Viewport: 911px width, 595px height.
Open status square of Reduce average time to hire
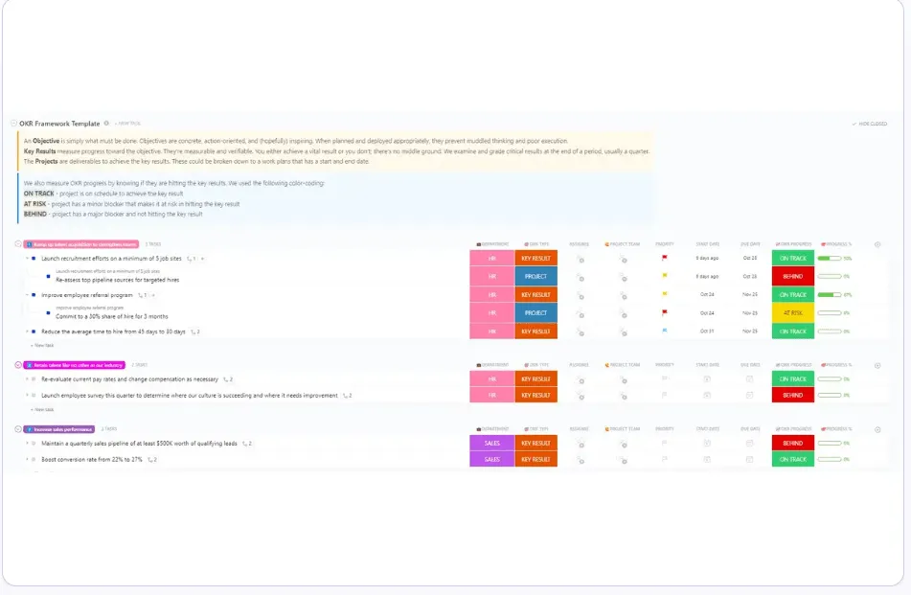coord(34,332)
